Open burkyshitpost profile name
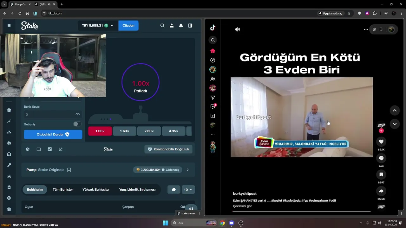 point(245,193)
